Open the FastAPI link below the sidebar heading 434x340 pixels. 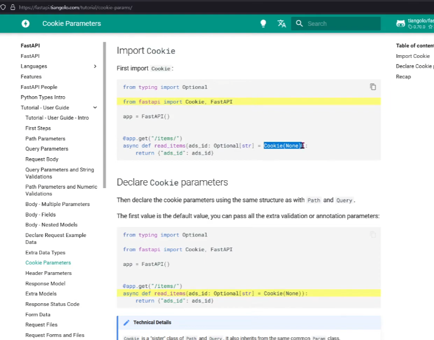pyautogui.click(x=30, y=56)
